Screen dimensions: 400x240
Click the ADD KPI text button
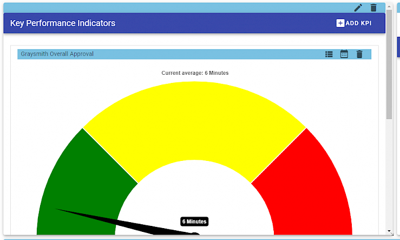point(358,23)
